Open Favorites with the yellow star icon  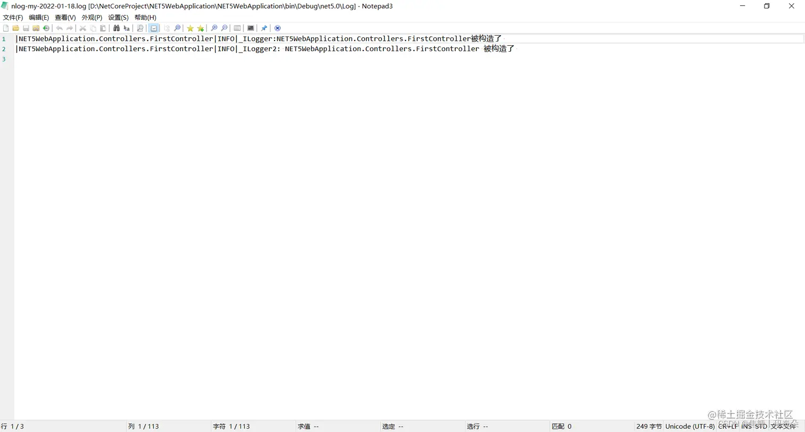point(190,28)
